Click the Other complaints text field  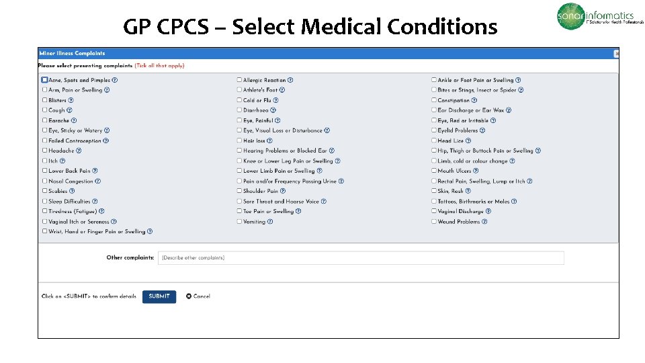[x=361, y=257]
